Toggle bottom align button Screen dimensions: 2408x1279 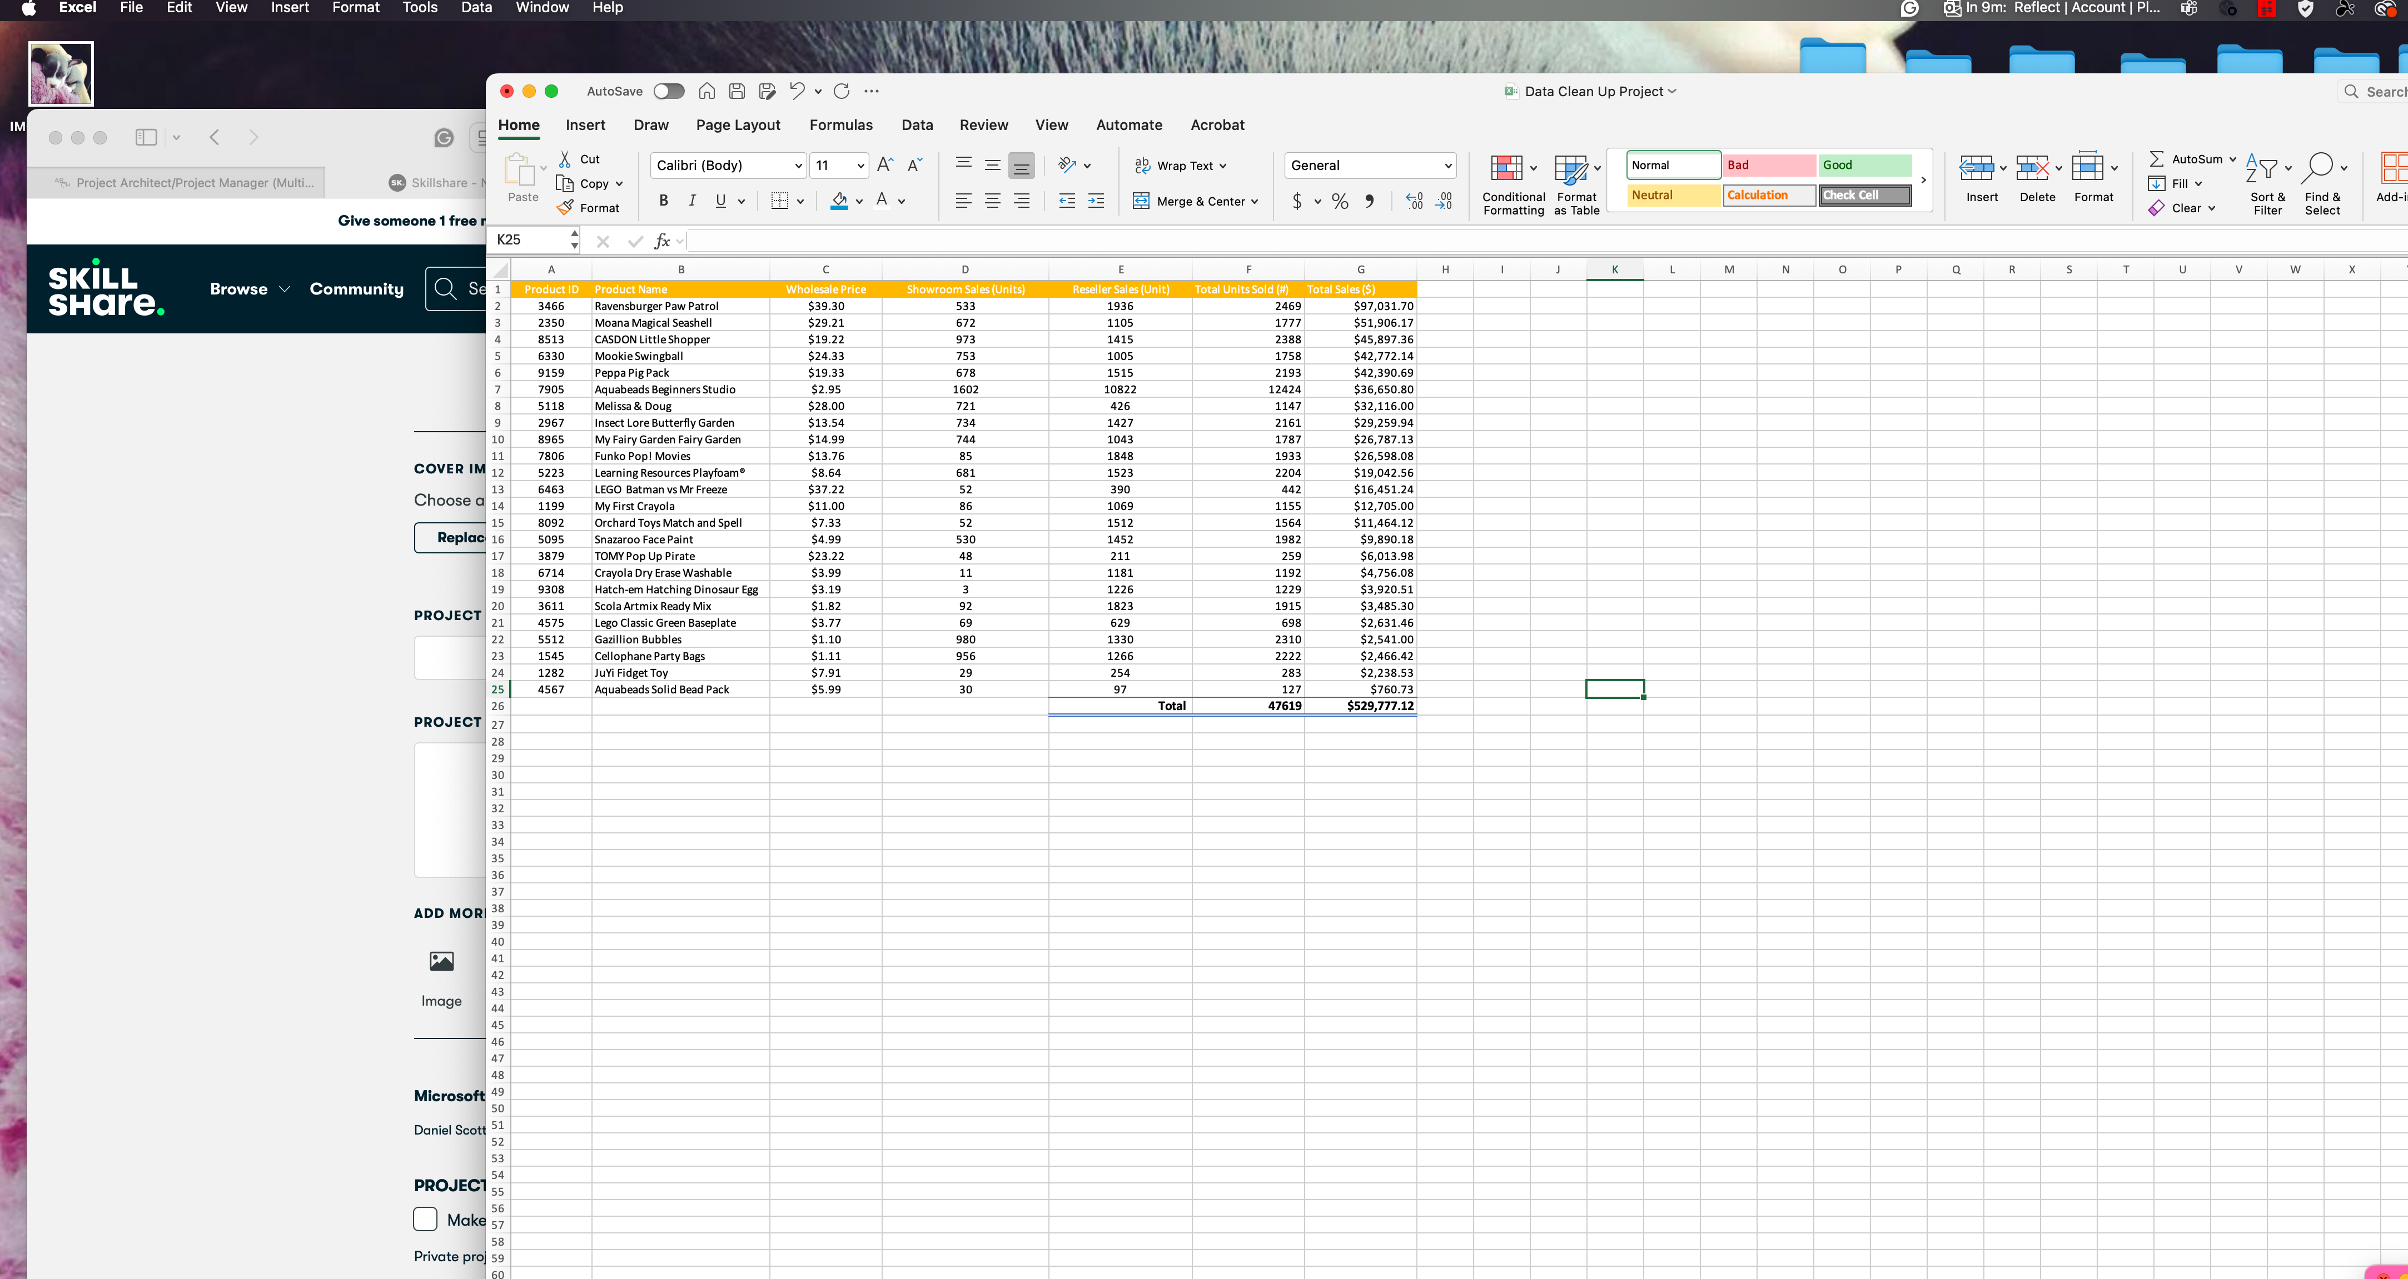point(1022,166)
